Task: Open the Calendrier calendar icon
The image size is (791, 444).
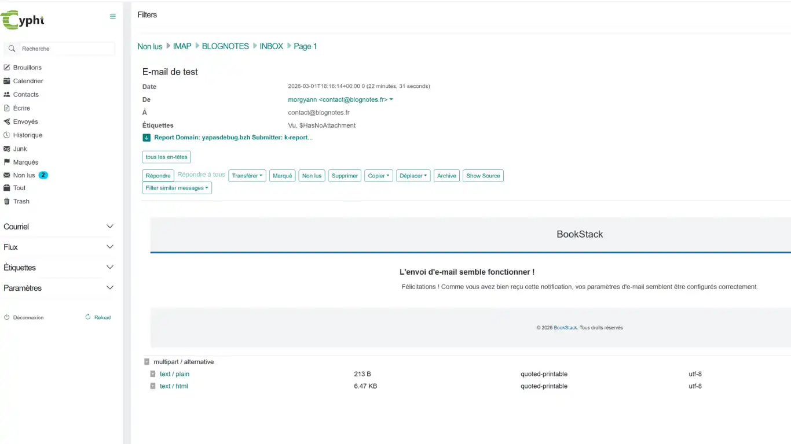Action: click(x=8, y=81)
